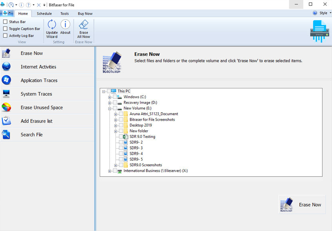
Task: Check the This PC checkbox
Action: (x=109, y=91)
